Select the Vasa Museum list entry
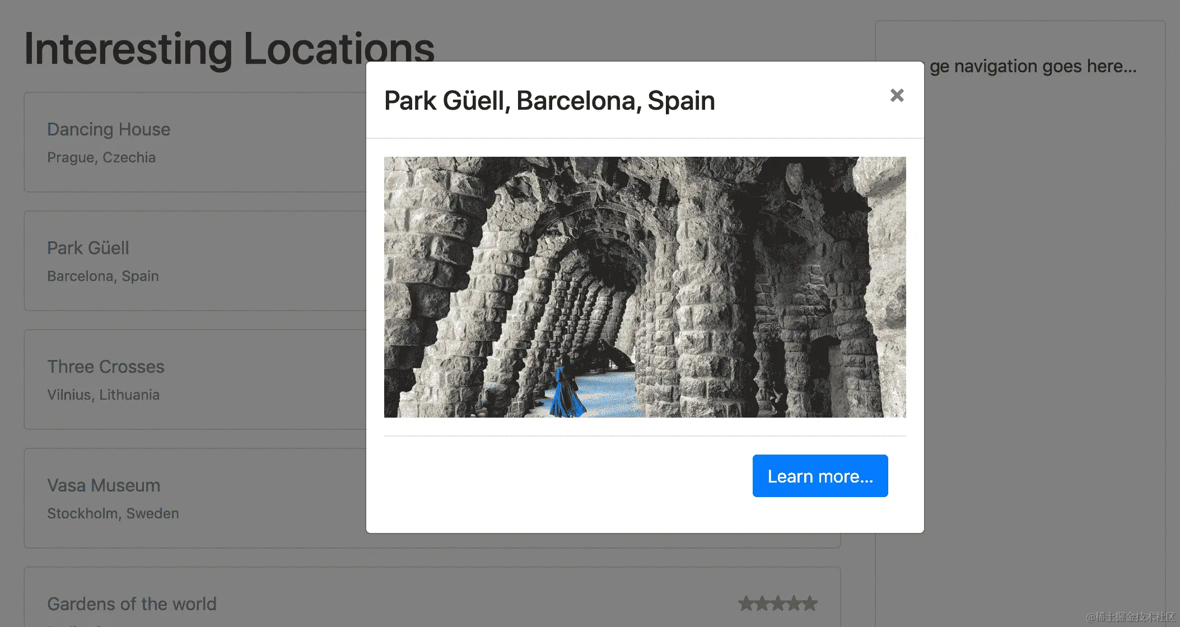Viewport: 1180px width, 627px height. [104, 485]
